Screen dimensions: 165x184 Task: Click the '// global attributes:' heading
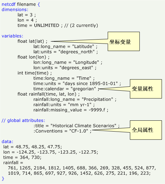[x=23, y=120]
